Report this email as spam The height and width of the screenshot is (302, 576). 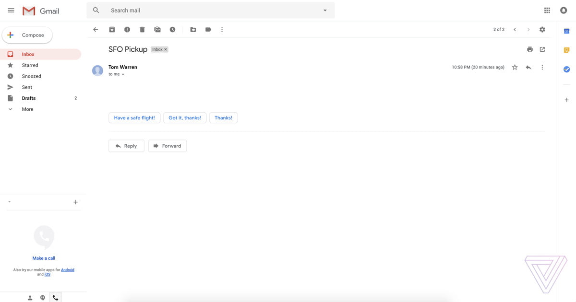[x=127, y=30]
